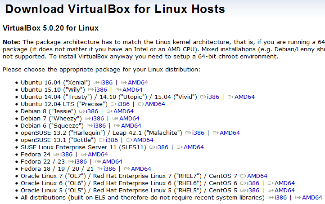Click the bold "Note:" label
Viewport: 325px width, 204px height.
[11, 42]
